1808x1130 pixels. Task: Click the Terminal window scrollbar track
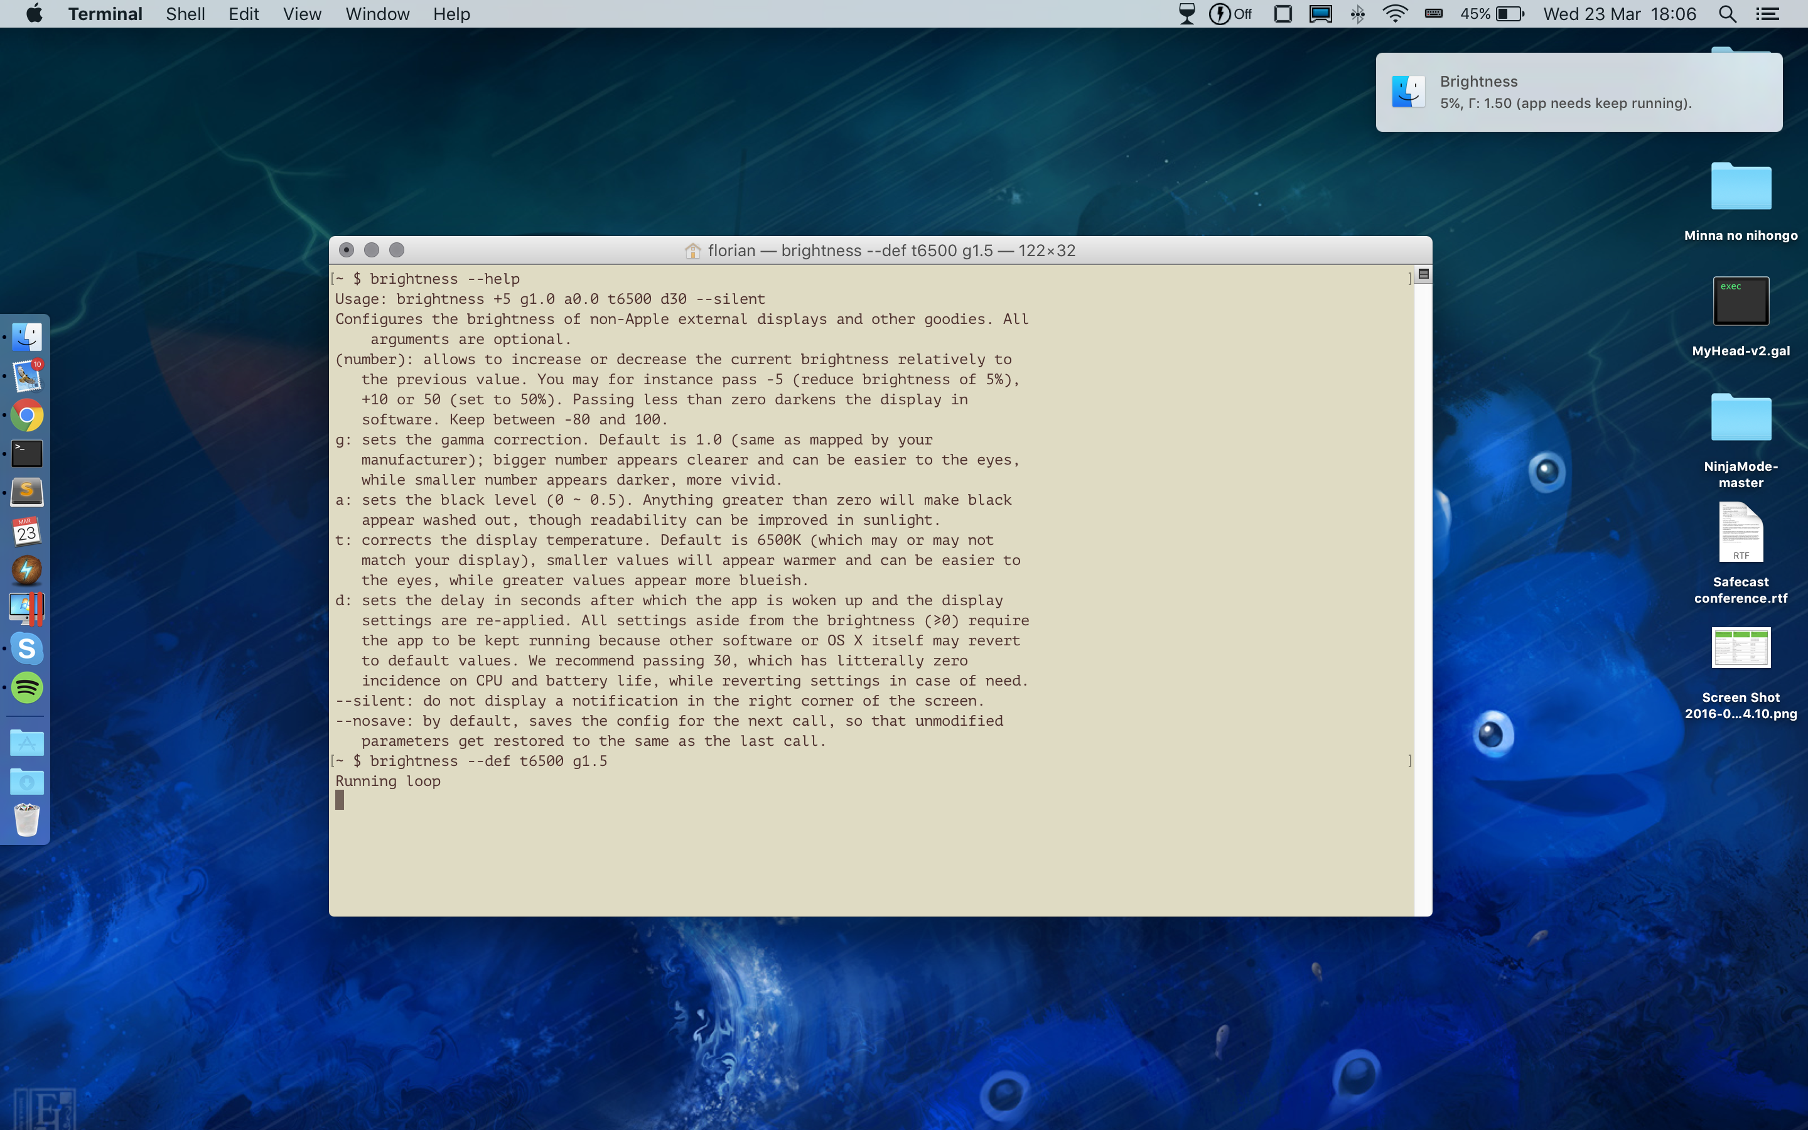coord(1423,598)
